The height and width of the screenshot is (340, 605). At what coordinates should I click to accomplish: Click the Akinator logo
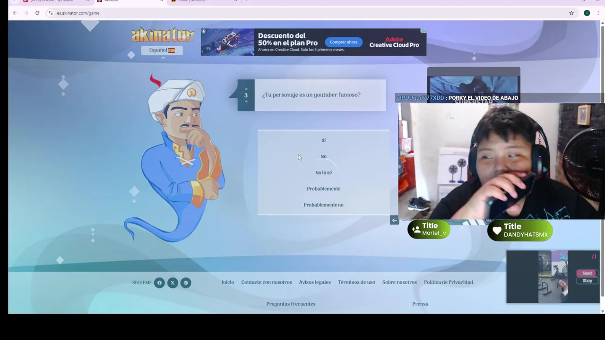tap(163, 35)
